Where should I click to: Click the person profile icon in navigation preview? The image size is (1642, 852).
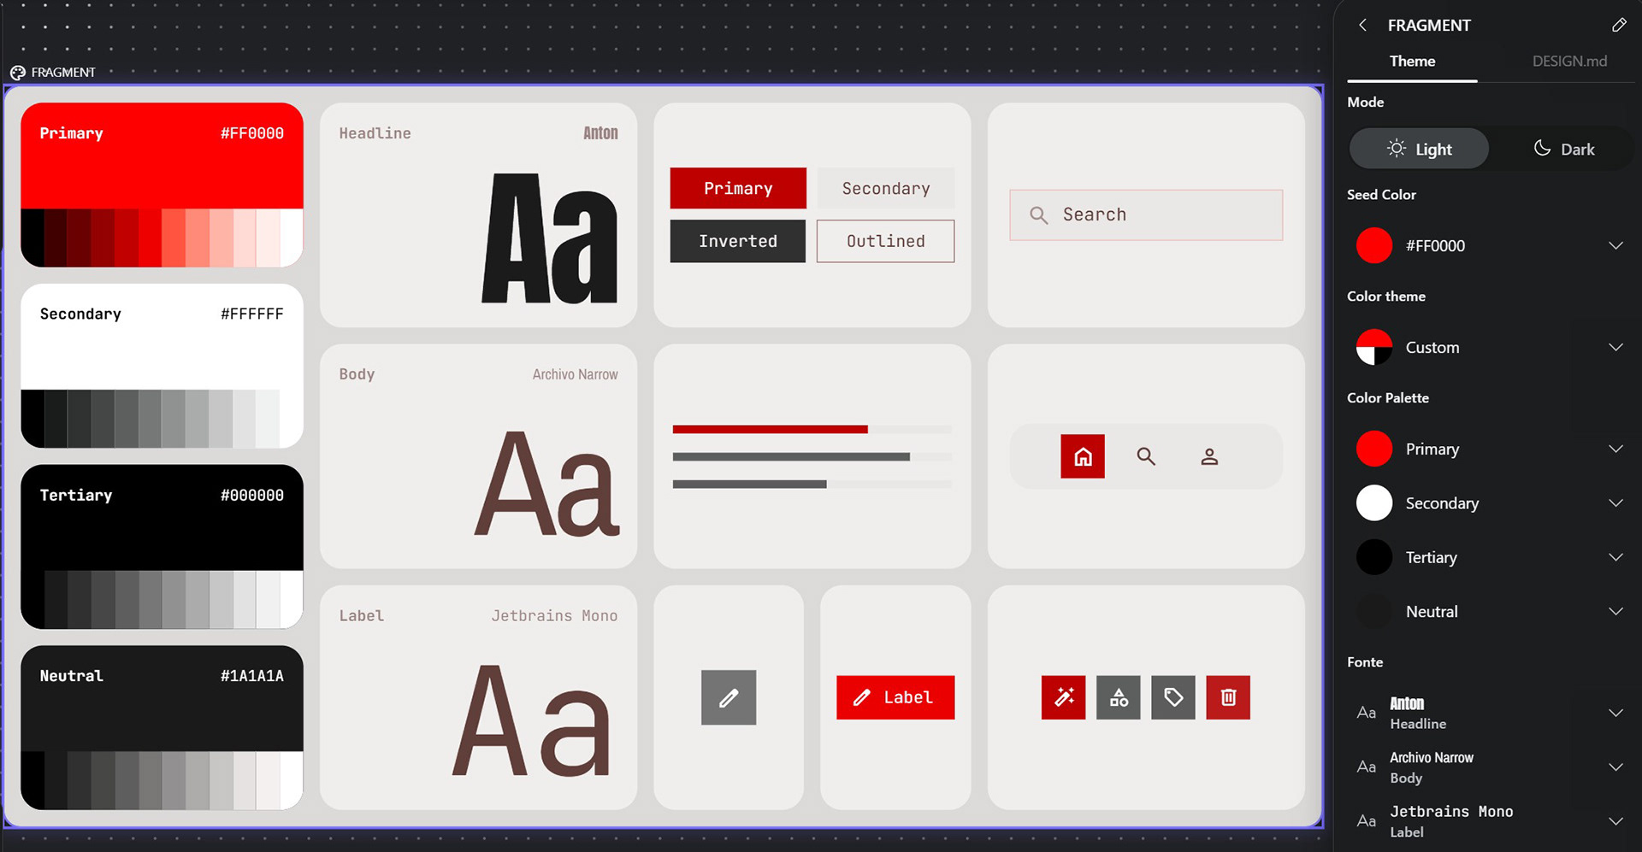[1209, 456]
